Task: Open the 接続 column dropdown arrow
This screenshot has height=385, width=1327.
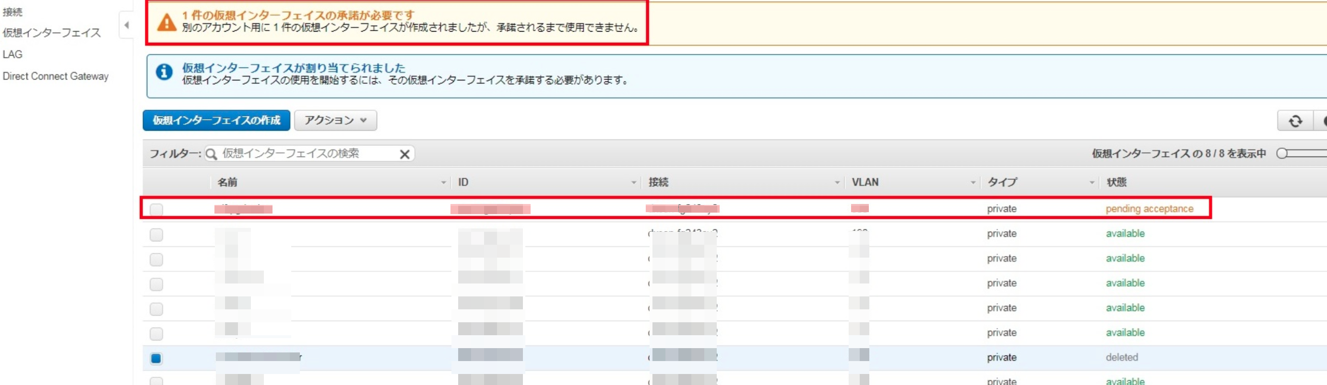Action: (x=837, y=182)
